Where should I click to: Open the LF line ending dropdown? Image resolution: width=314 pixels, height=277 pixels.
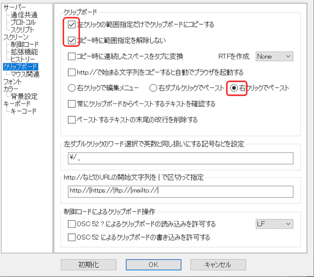coord(274,224)
